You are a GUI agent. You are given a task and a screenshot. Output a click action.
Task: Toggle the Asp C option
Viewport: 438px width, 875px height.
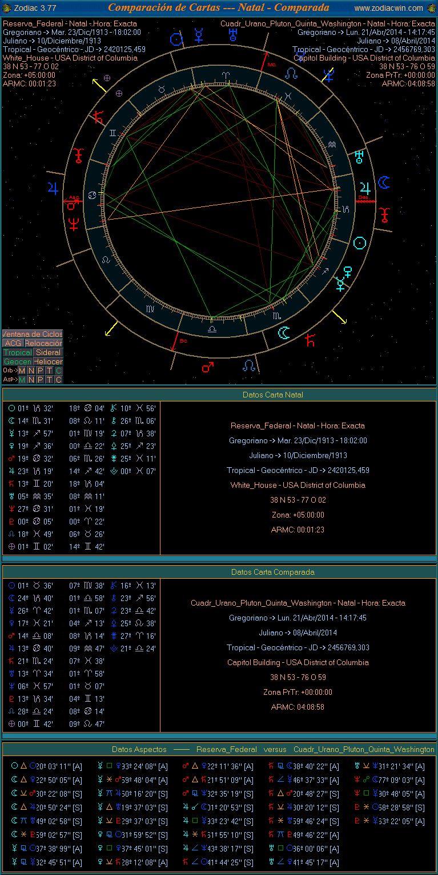58,380
